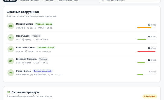
Task: Click the ИС avatar of Иван Седов
Action: (11, 38)
